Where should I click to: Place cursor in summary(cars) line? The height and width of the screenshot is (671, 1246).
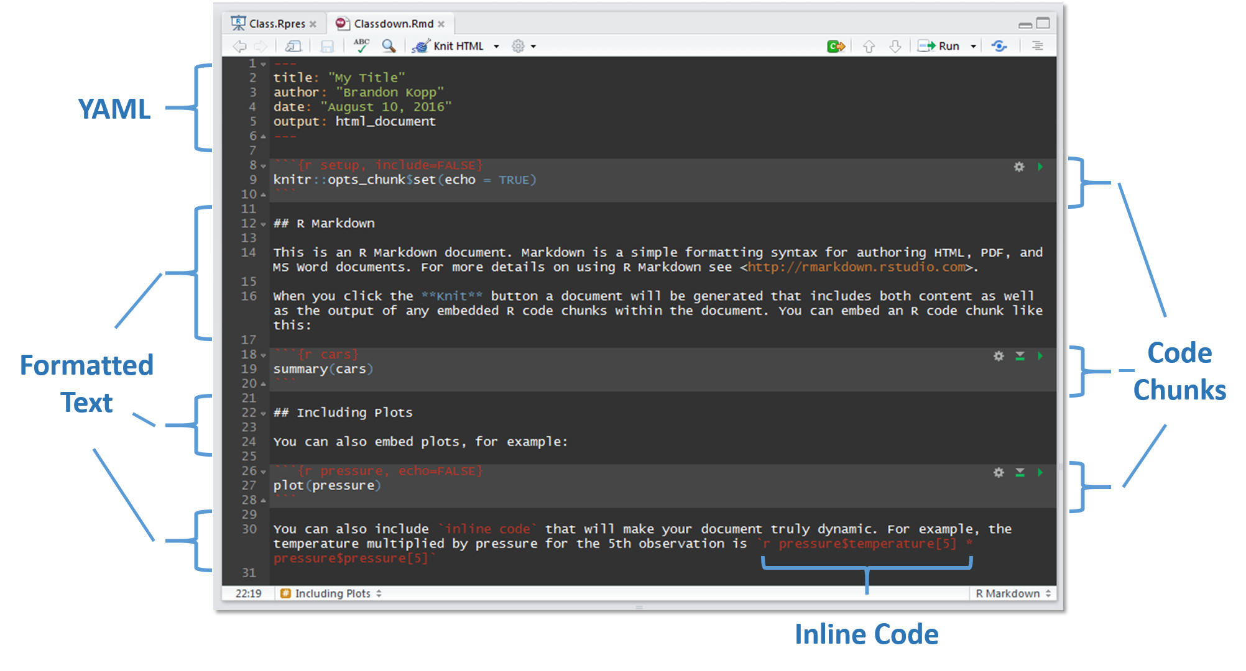point(323,369)
